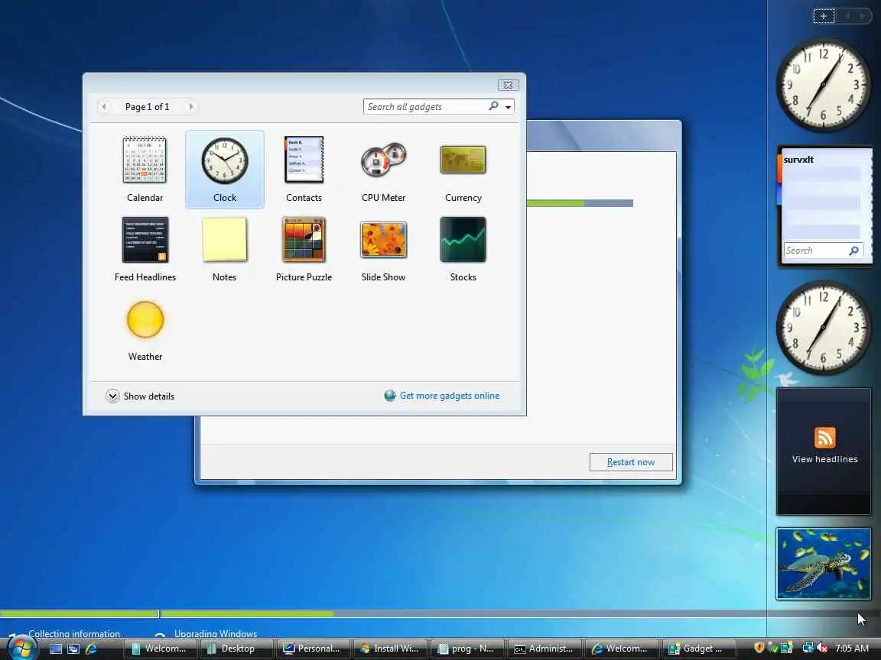Viewport: 881px width, 660px height.
Task: Select the Notes gadget
Action: click(x=224, y=248)
